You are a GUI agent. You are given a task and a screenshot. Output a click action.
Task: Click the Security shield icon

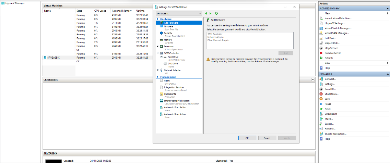click(x=161, y=33)
